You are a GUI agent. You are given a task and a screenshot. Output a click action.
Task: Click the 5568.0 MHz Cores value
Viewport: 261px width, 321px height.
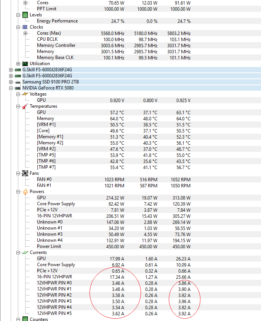(112, 34)
